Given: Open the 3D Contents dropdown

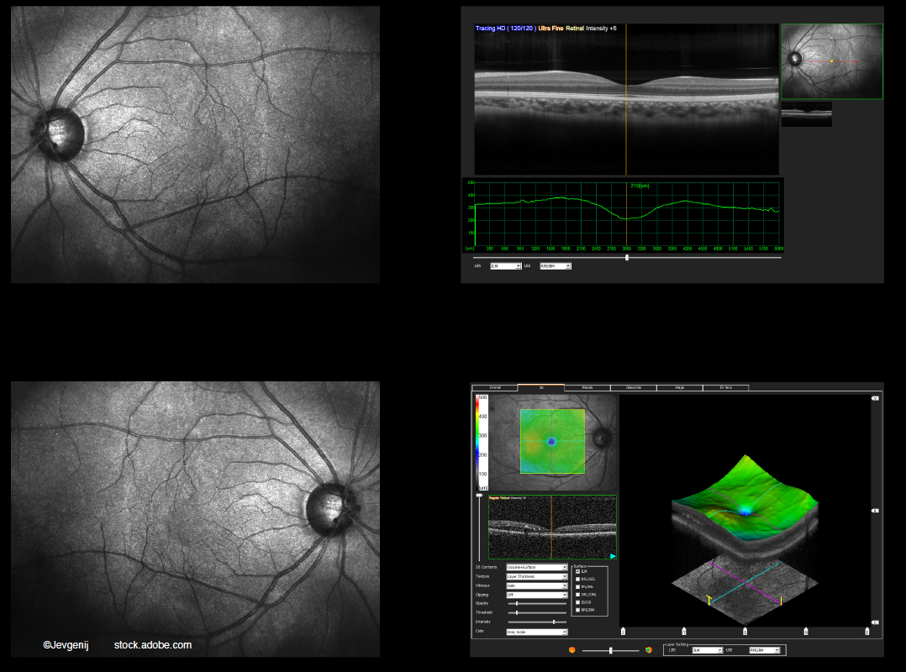Looking at the screenshot, I should point(537,568).
